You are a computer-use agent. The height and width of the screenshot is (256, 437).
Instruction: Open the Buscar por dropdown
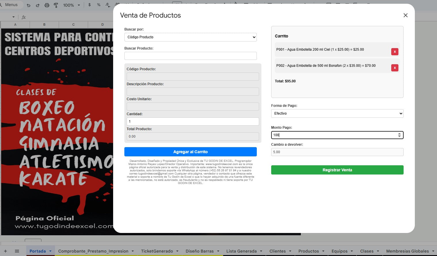[x=191, y=37]
